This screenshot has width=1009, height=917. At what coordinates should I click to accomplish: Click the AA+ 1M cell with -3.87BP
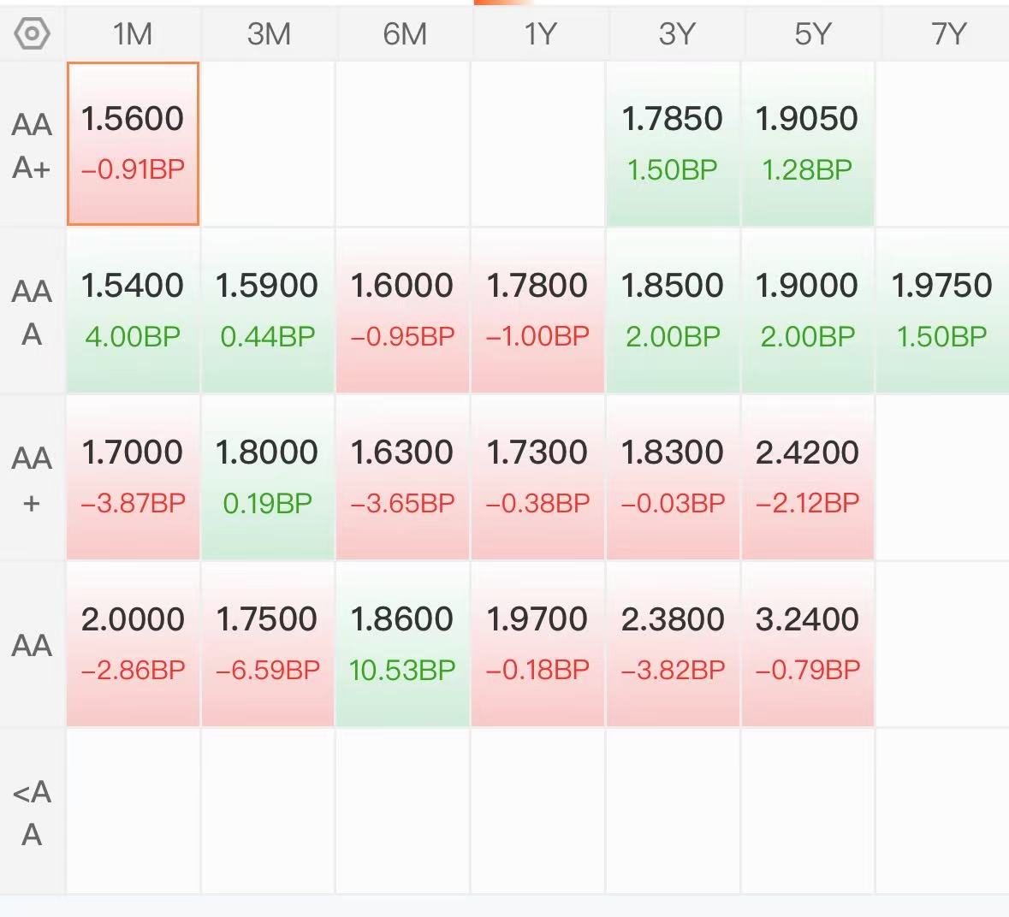(134, 477)
